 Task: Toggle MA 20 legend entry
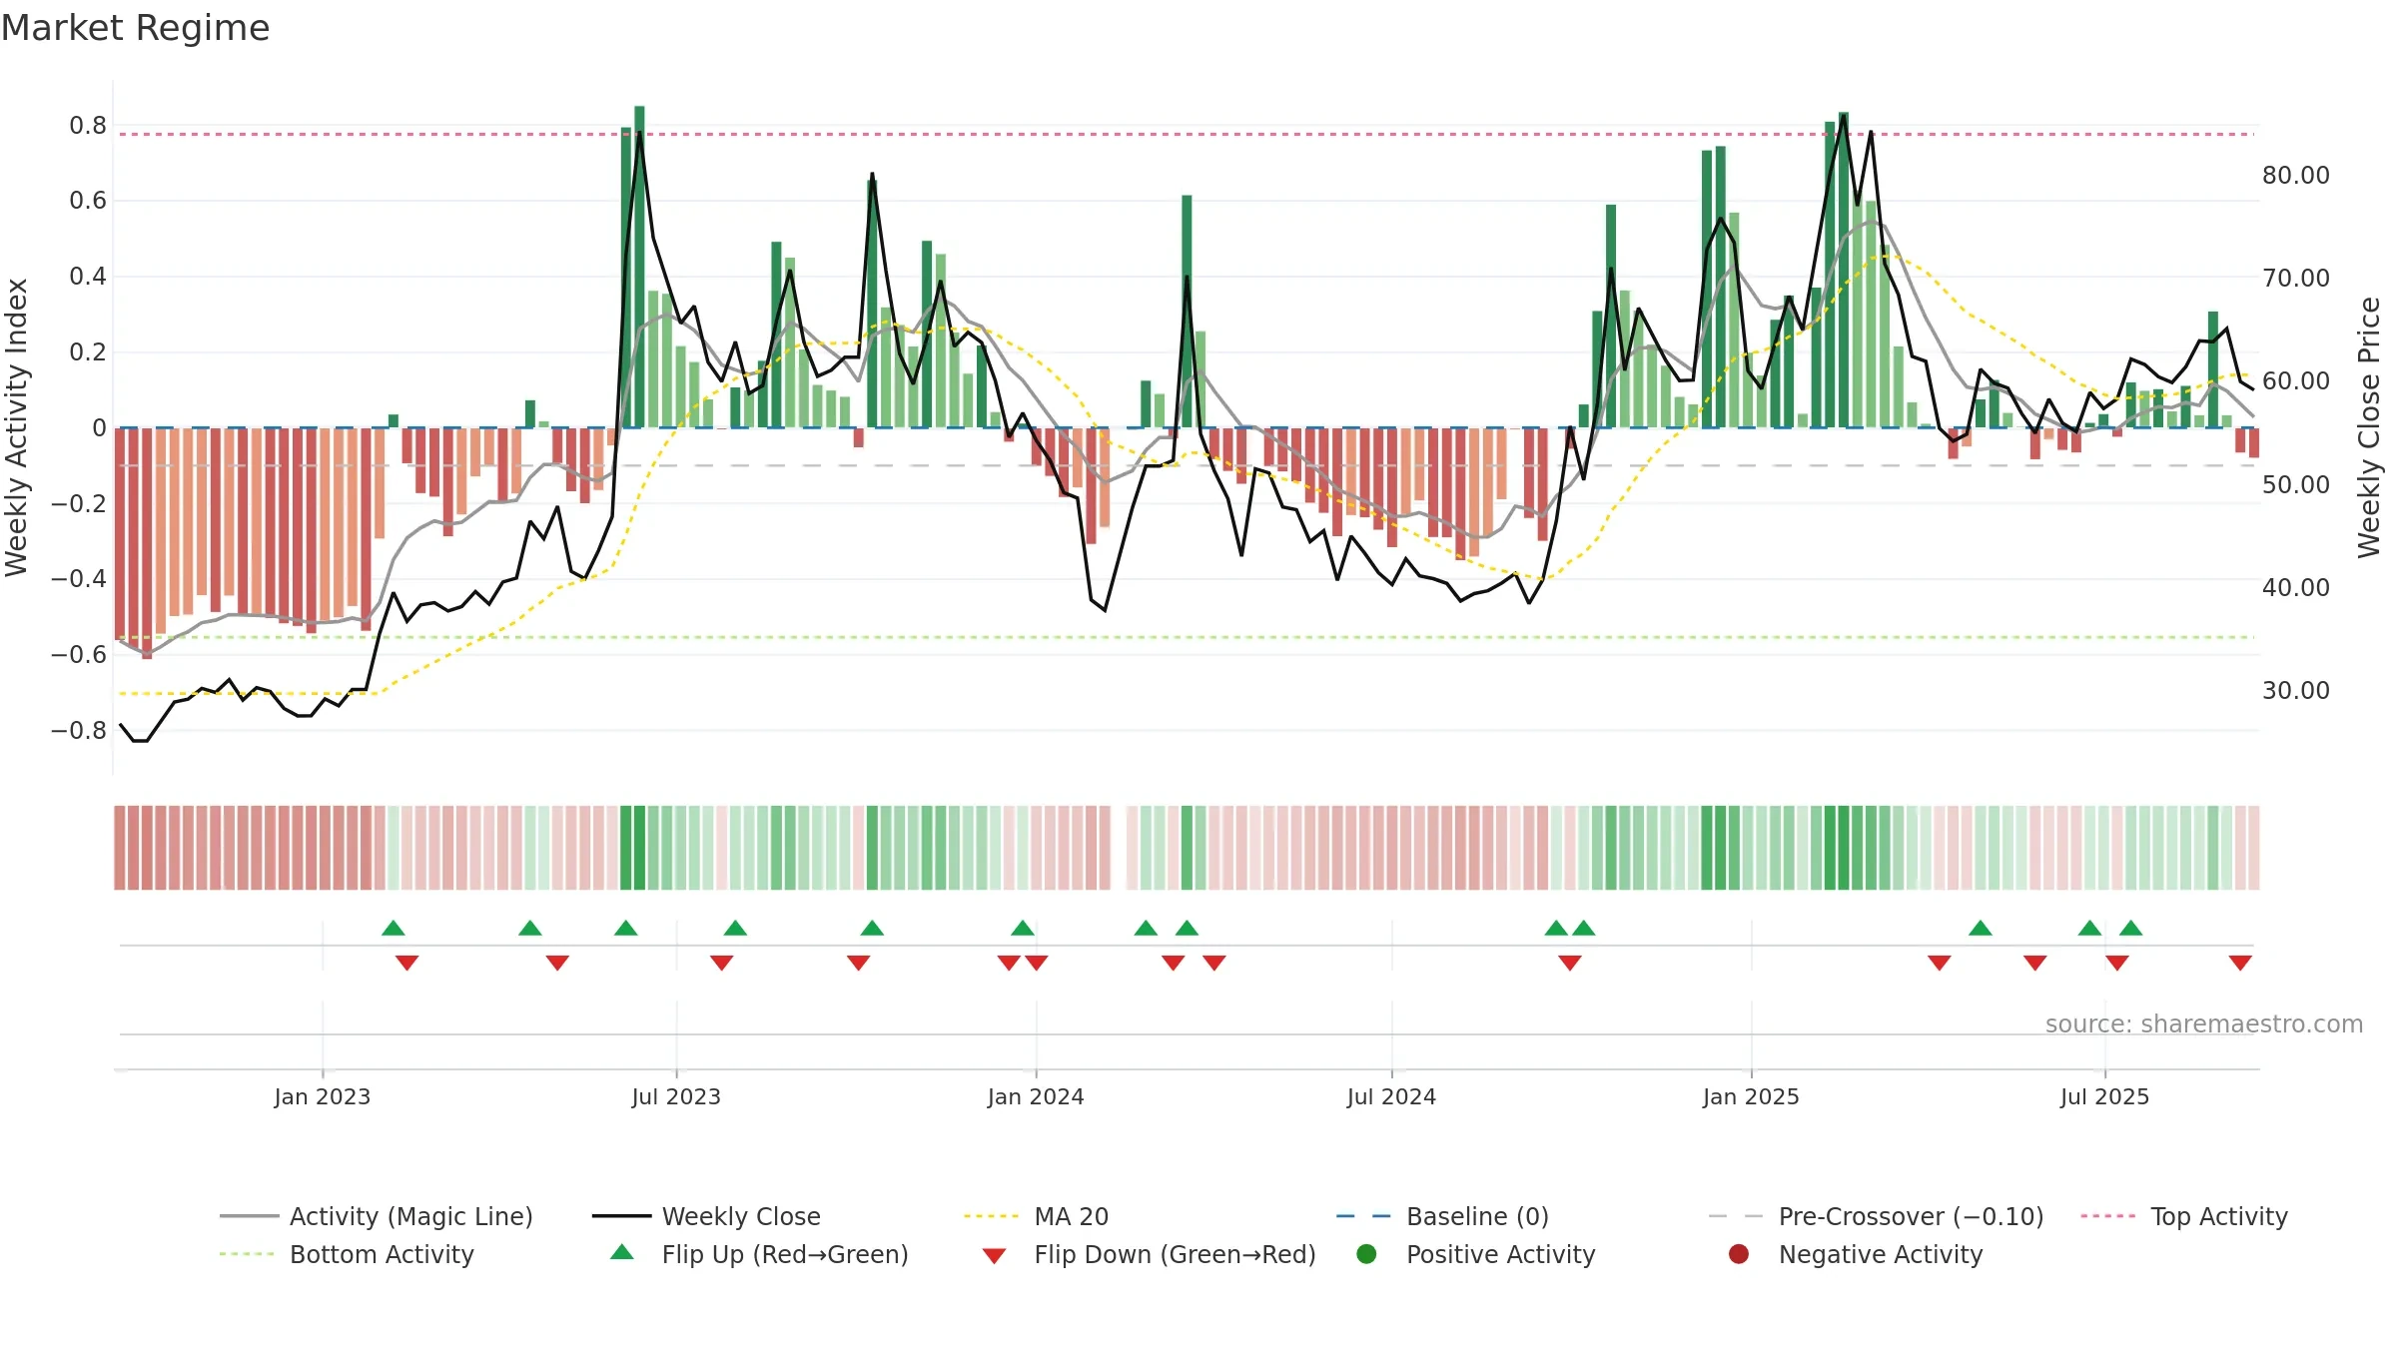1036,1216
